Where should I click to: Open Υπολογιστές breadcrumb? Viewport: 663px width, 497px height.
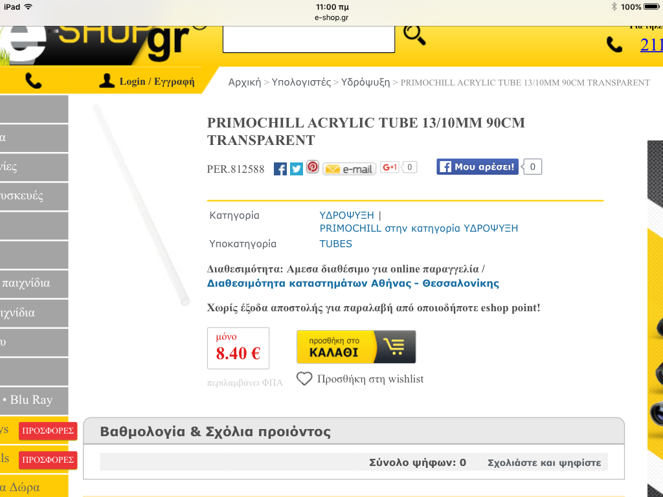[301, 82]
